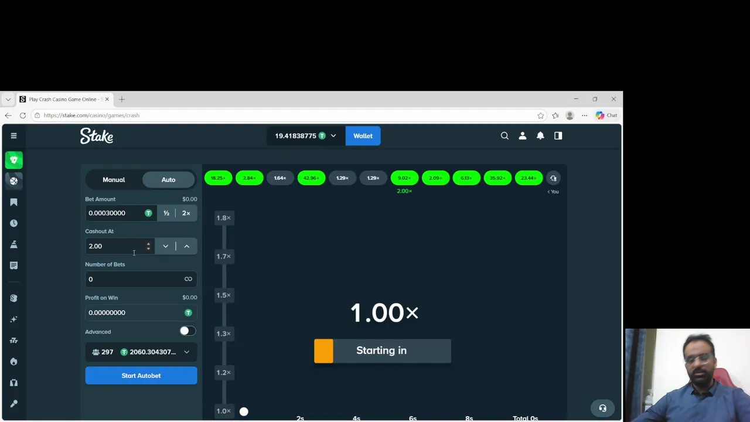Open the 2.09× crash result pill
Image resolution: width=750 pixels, height=422 pixels.
pyautogui.click(x=435, y=178)
